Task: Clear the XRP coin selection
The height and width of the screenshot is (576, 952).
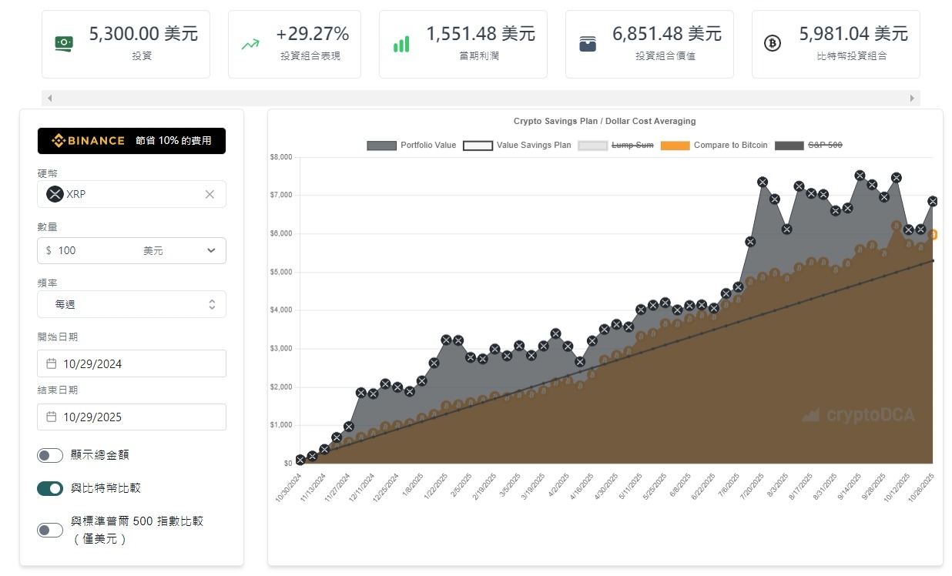Action: click(x=210, y=194)
